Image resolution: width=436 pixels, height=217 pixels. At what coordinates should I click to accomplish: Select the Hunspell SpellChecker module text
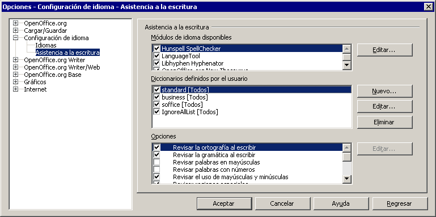coord(191,49)
